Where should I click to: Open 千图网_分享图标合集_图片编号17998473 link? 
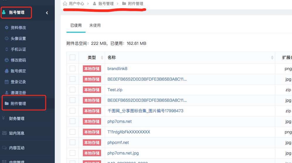(x=145, y=111)
